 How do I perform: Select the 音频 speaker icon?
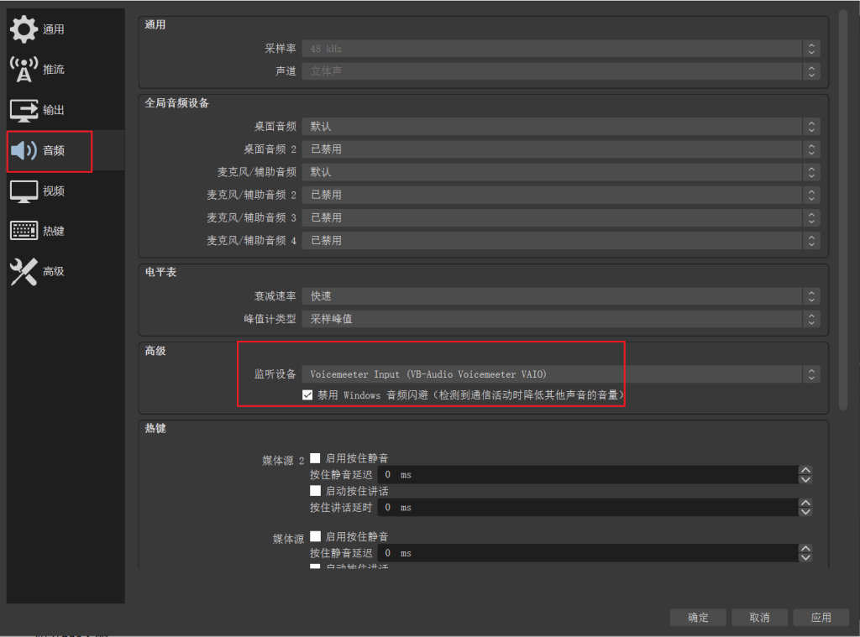24,150
